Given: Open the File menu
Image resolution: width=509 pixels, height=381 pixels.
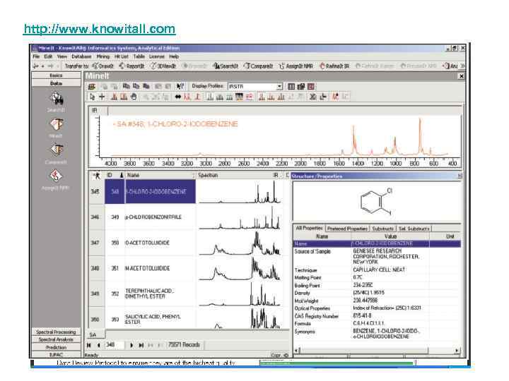Looking at the screenshot, I should click(36, 56).
